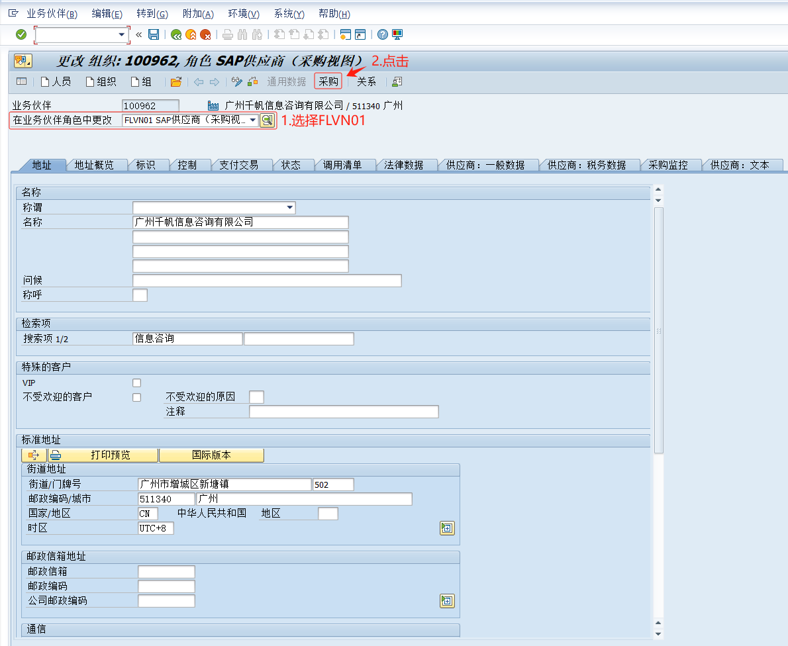Click the red Cancel icon
Image resolution: width=788 pixels, height=646 pixels.
[x=205, y=34]
